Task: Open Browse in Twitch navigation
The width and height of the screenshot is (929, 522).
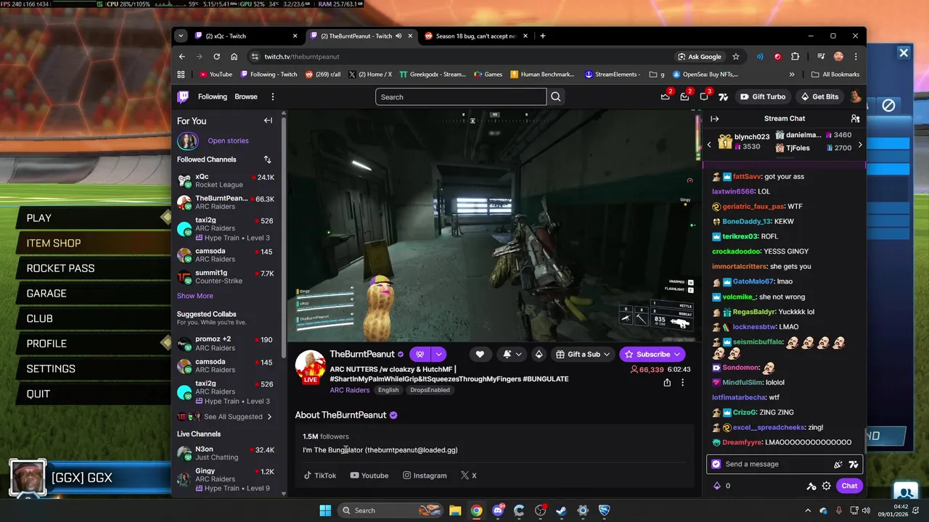Action: pyautogui.click(x=246, y=96)
